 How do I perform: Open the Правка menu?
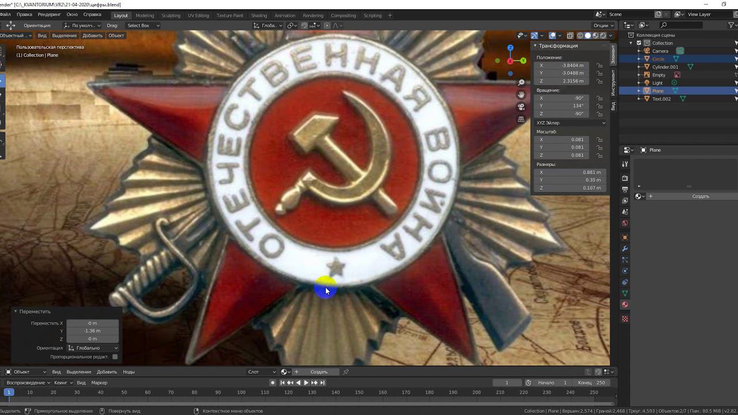(x=24, y=14)
